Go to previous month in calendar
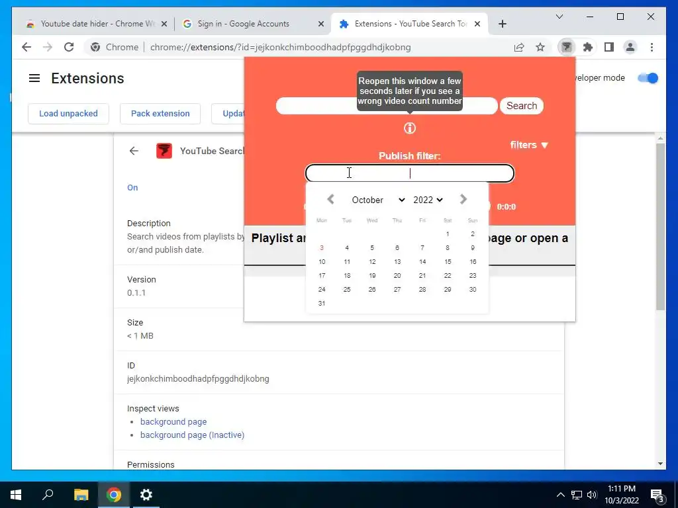Viewport: 678px width, 508px height. [x=331, y=199]
